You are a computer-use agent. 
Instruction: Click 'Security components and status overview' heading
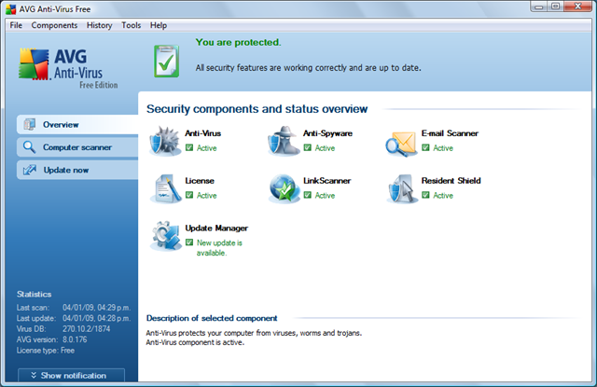[257, 109]
